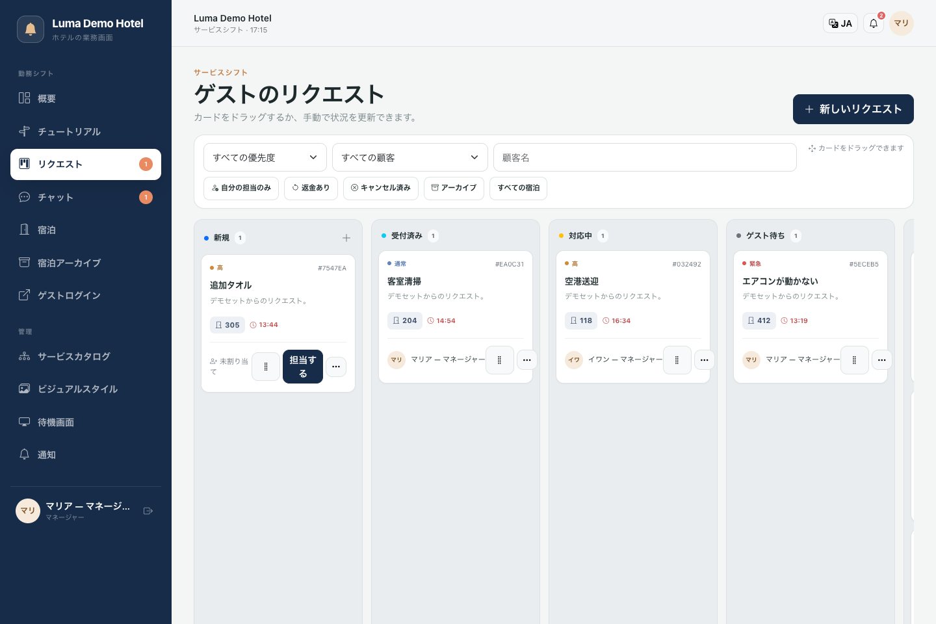936x624 pixels.
Task: Go to ゲストログイン in the sidebar
Action: pyautogui.click(x=86, y=295)
